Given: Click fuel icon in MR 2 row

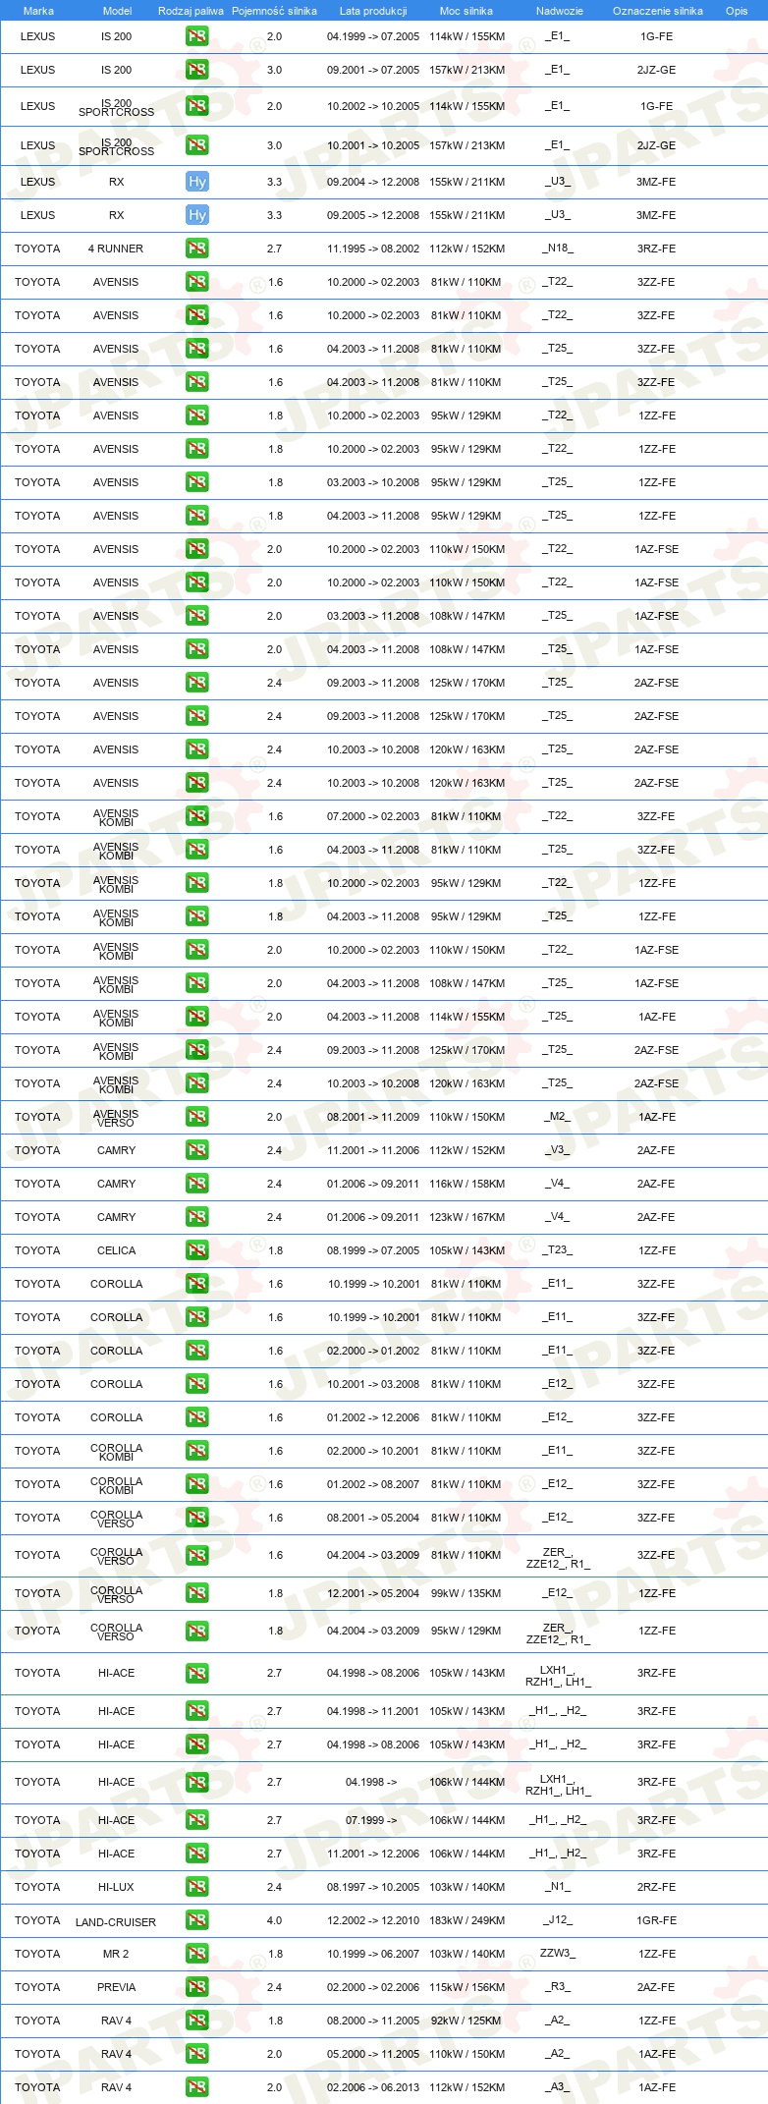Looking at the screenshot, I should pos(197,1954).
